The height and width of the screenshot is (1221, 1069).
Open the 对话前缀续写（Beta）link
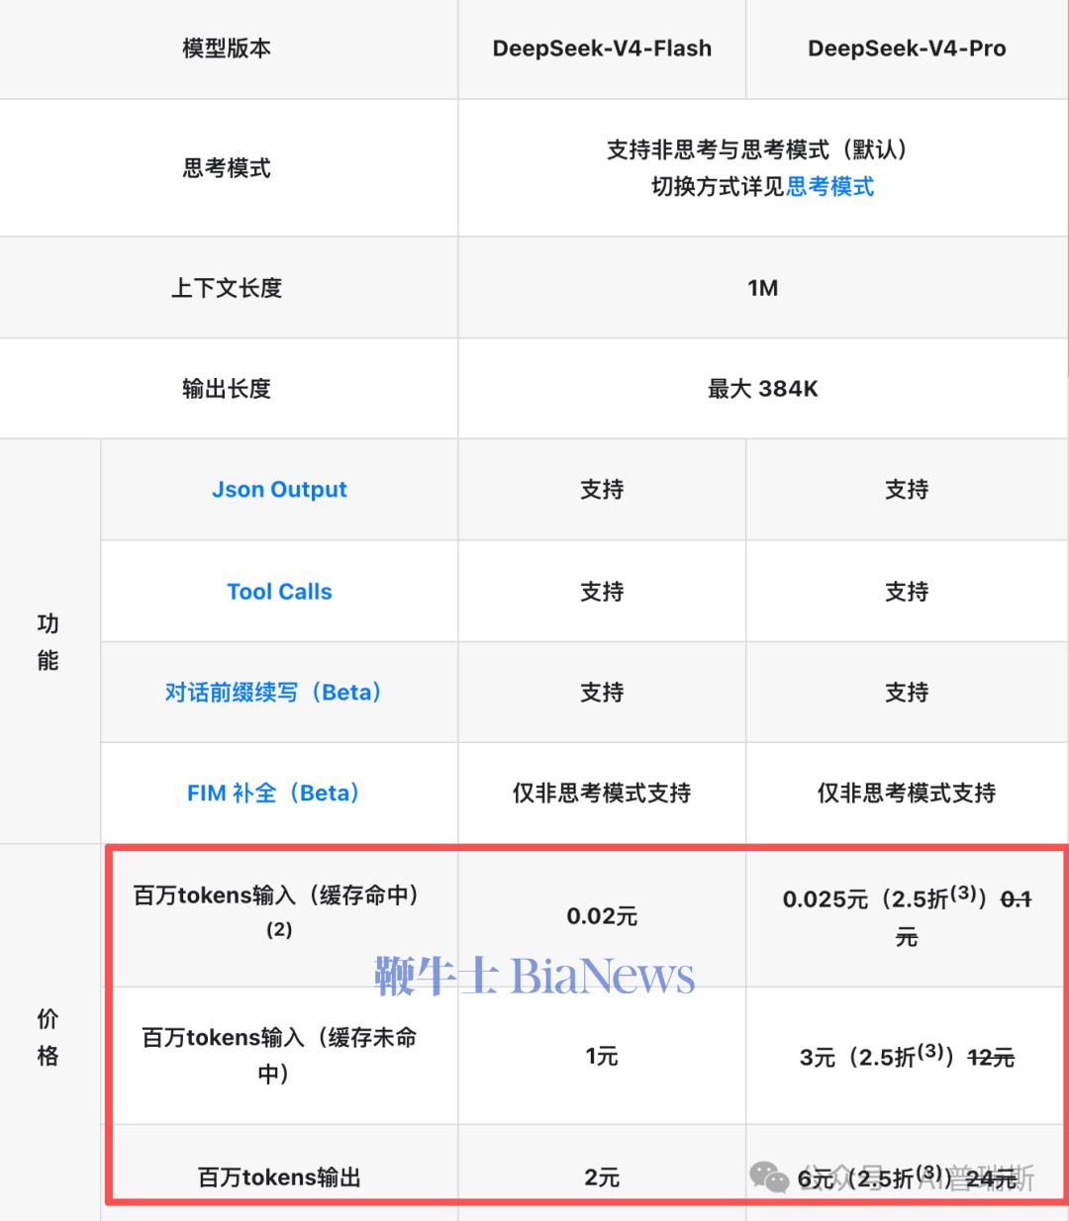(274, 693)
